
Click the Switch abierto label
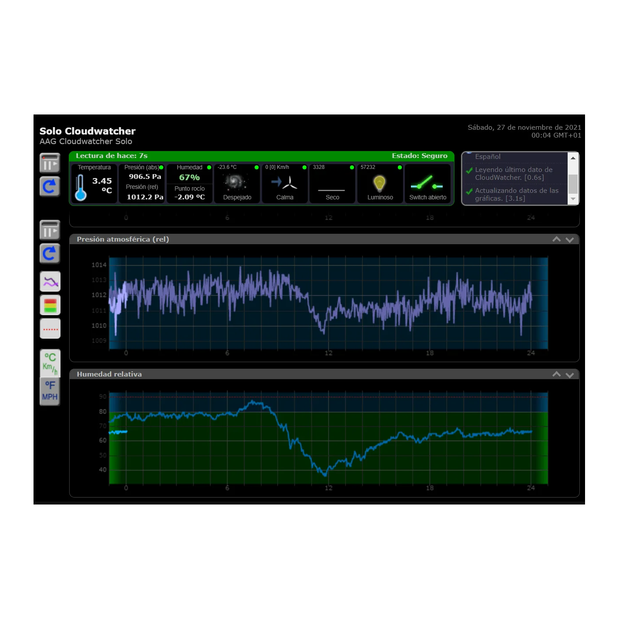pos(428,198)
